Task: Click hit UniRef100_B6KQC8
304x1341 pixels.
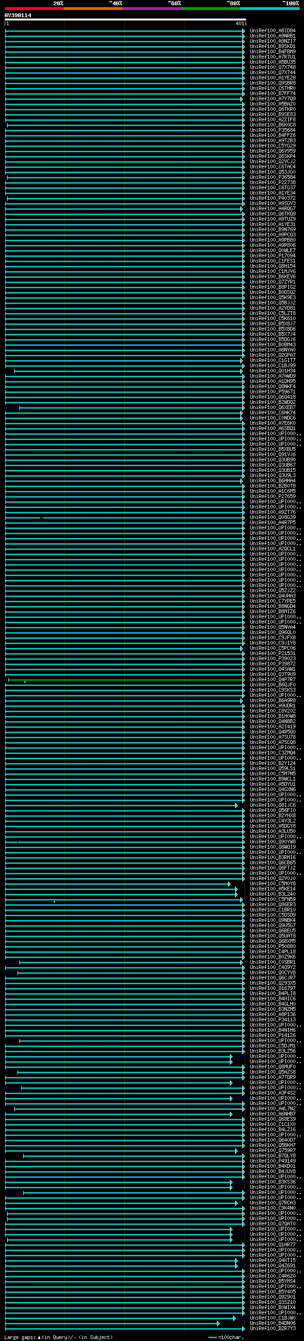Action: point(272,125)
